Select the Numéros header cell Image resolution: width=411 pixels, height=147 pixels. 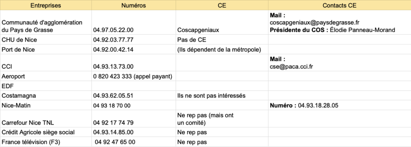point(134,5)
